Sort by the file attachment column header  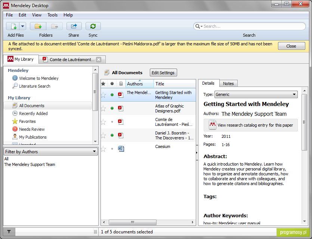121,84
